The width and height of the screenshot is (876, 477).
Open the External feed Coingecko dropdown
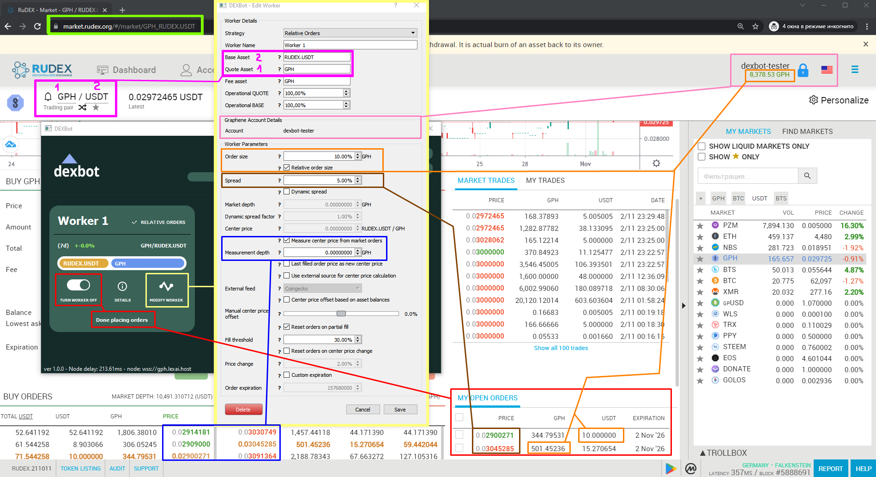pos(322,289)
